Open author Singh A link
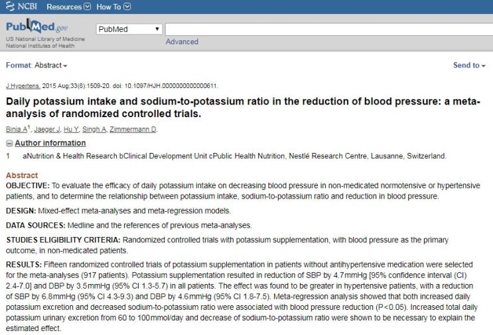493x335 pixels. 94,129
